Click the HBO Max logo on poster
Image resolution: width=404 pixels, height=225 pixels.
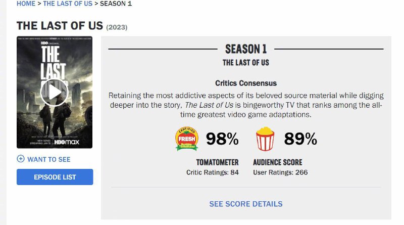pos(70,143)
